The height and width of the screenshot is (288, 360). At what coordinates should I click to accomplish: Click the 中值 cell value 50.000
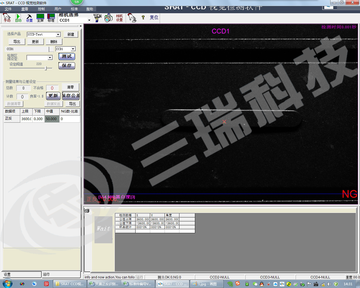(x=52, y=119)
